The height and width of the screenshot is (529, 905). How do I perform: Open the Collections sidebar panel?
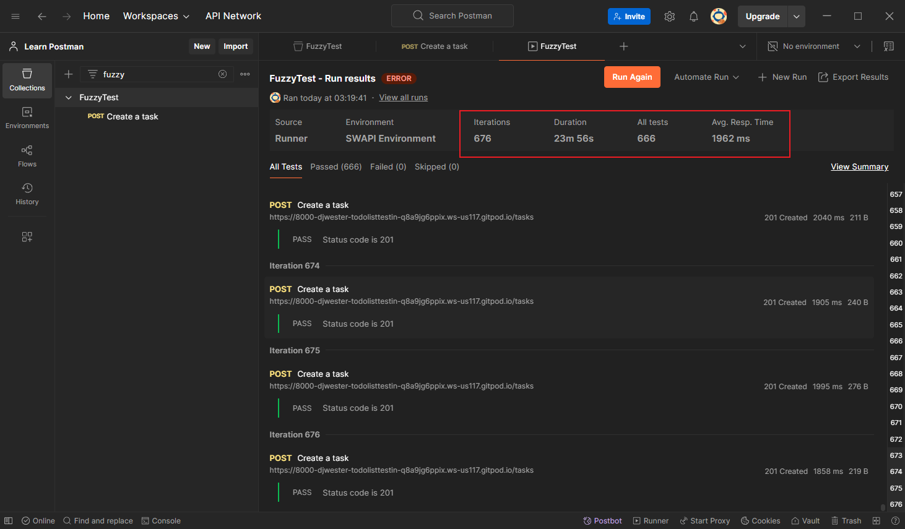pyautogui.click(x=27, y=80)
